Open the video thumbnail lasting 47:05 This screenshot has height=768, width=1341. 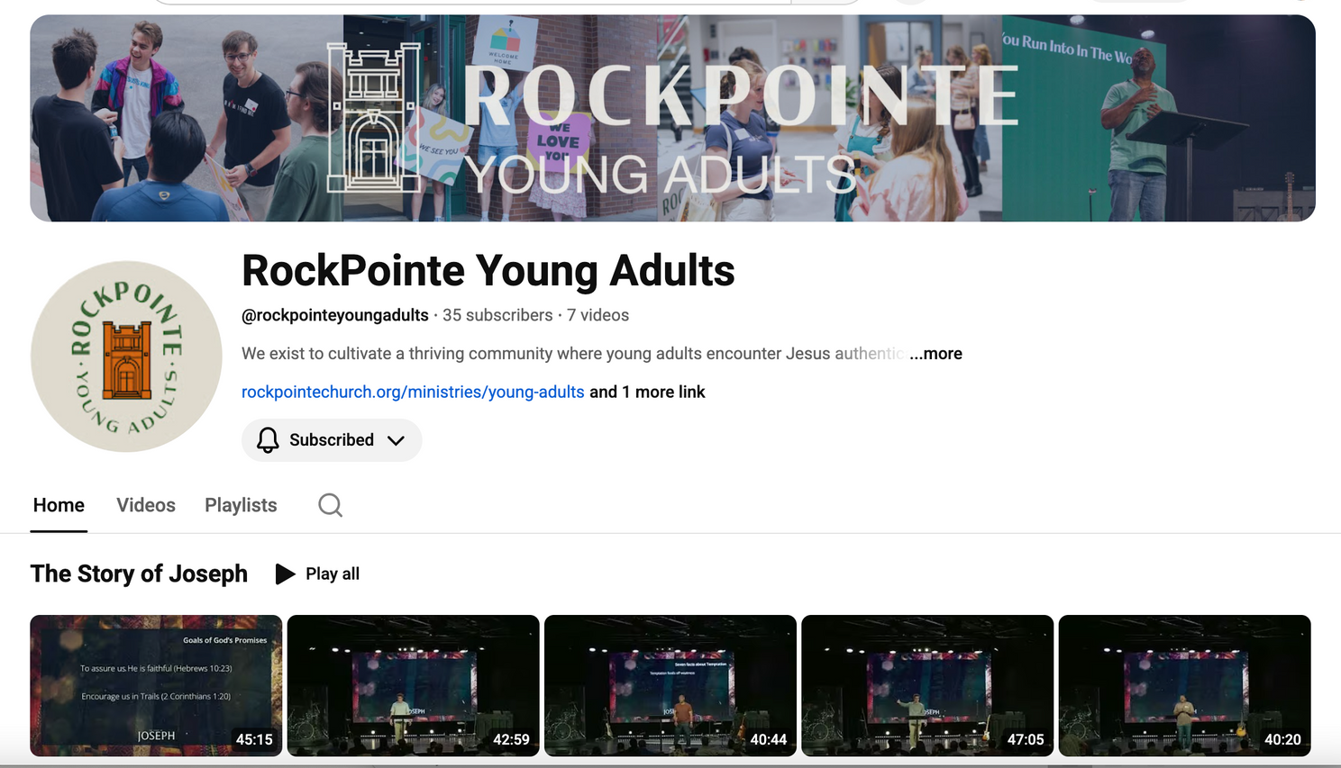(927, 685)
